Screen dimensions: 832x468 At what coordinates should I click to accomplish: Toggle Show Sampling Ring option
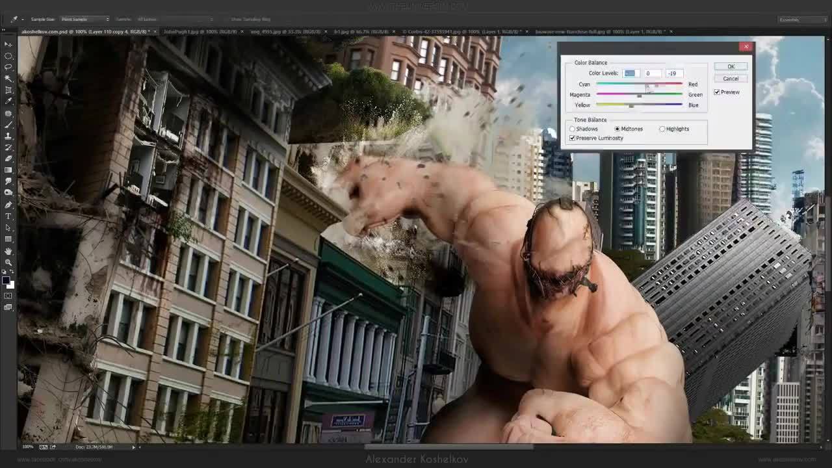[251, 19]
